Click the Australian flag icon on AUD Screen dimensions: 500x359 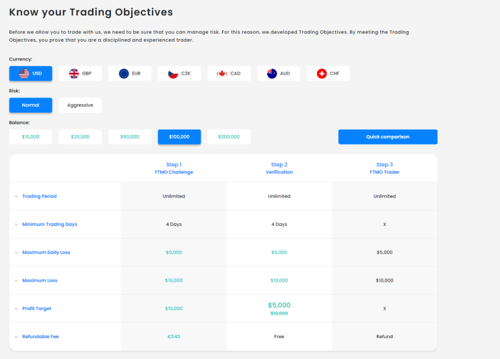click(x=272, y=73)
